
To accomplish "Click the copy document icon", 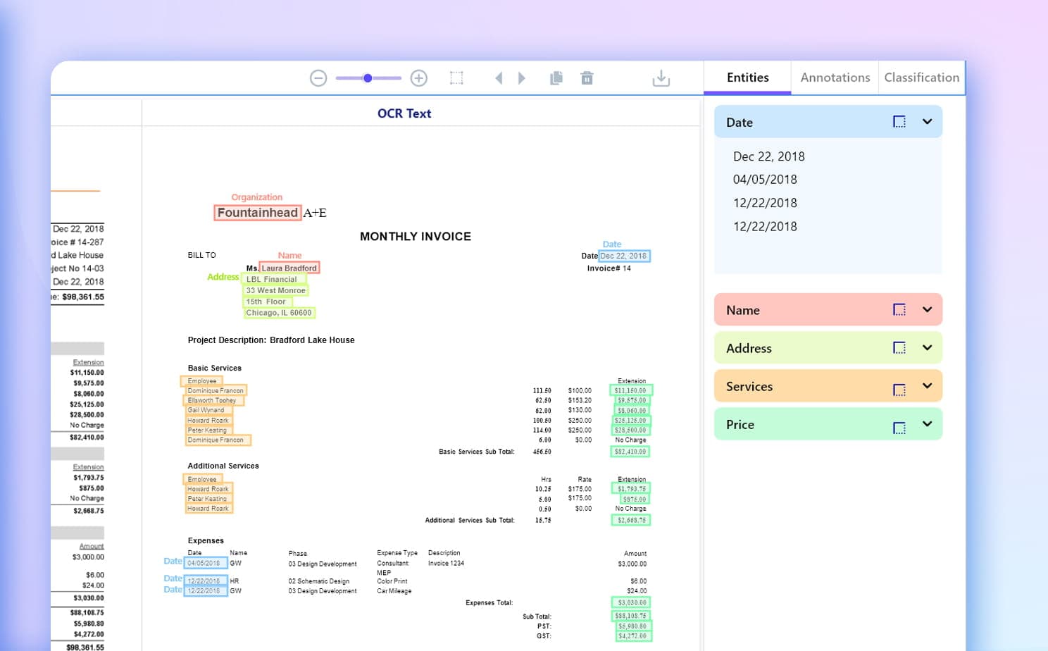I will coord(556,78).
